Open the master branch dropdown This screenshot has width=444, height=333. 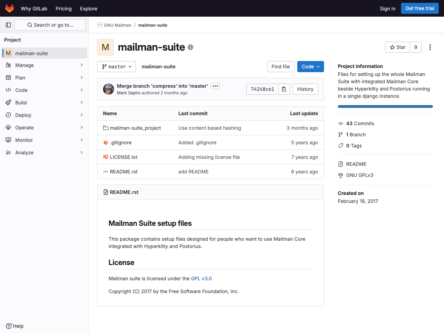pos(117,67)
